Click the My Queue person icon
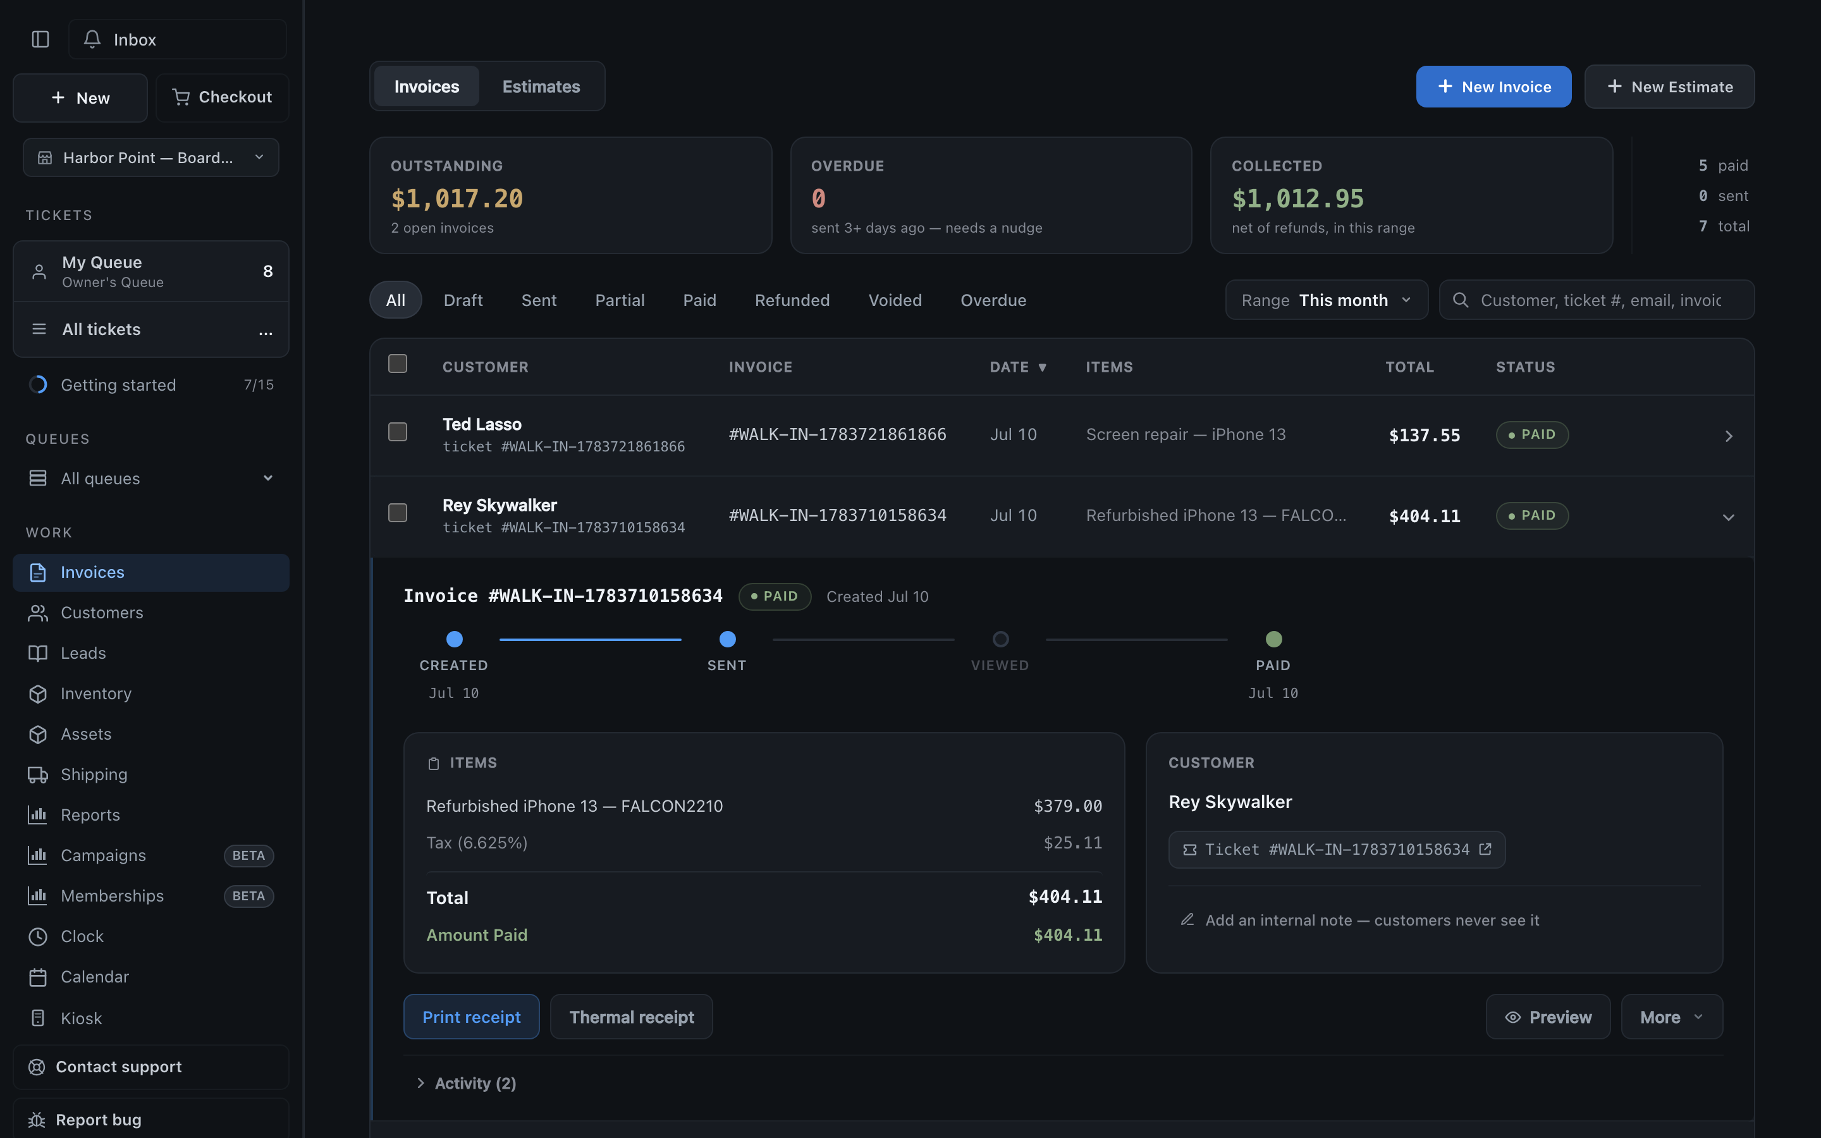The height and width of the screenshot is (1138, 1821). (39, 272)
